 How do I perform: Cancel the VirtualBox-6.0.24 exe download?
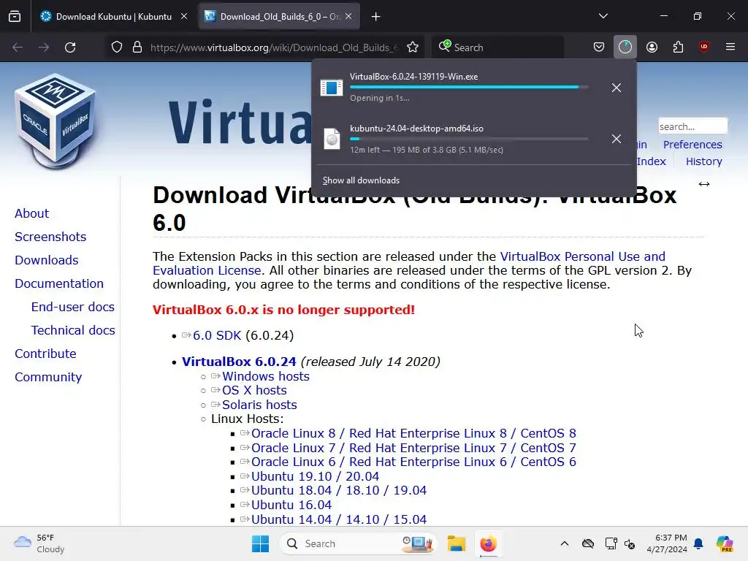point(617,88)
